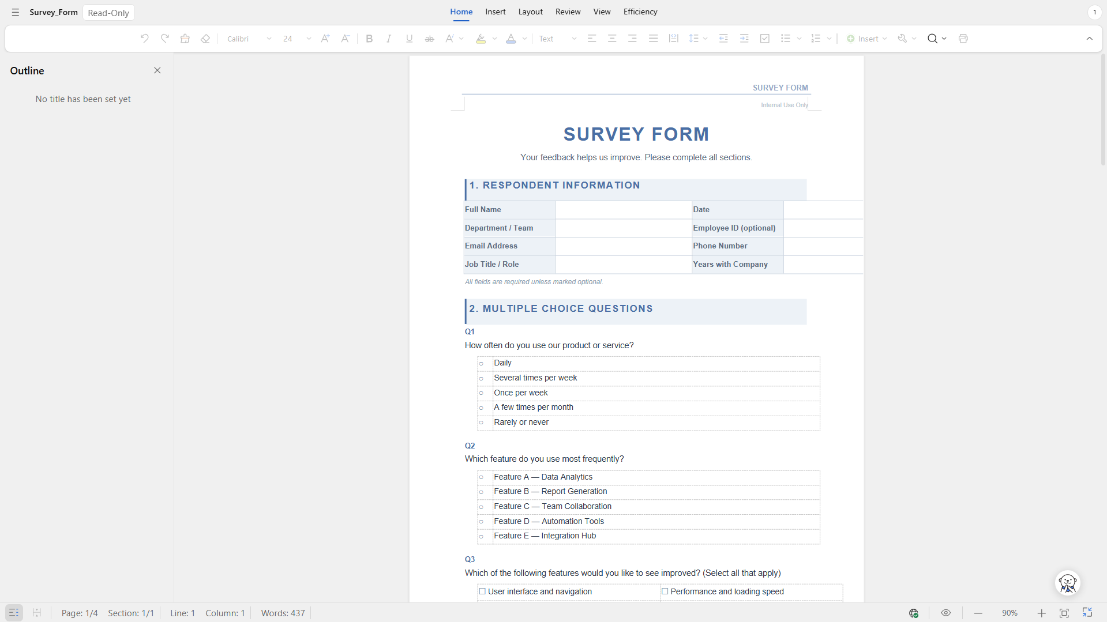Click the superscript text effects icon

point(449,39)
